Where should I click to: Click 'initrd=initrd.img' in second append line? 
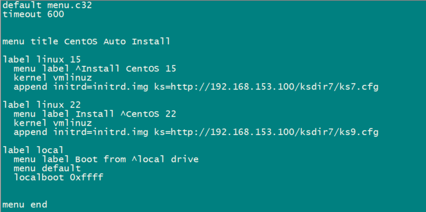pos(100,132)
